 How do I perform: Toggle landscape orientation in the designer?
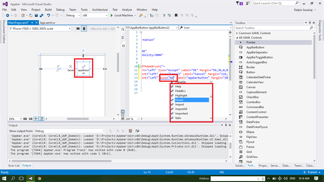pyautogui.click(x=78, y=28)
